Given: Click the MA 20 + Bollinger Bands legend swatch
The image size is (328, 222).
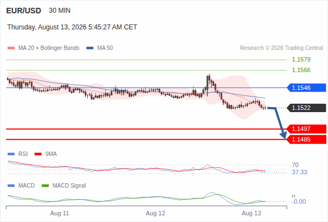Looking at the screenshot, I should pyautogui.click(x=11, y=48).
